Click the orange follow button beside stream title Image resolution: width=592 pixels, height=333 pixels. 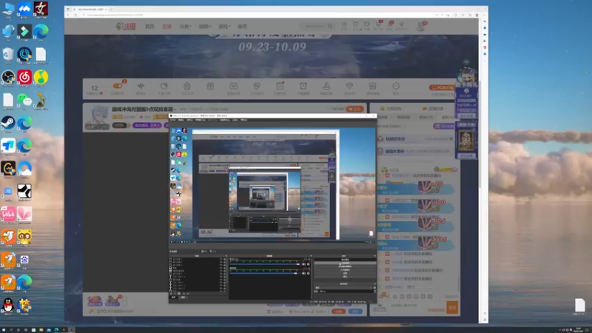tap(354, 109)
